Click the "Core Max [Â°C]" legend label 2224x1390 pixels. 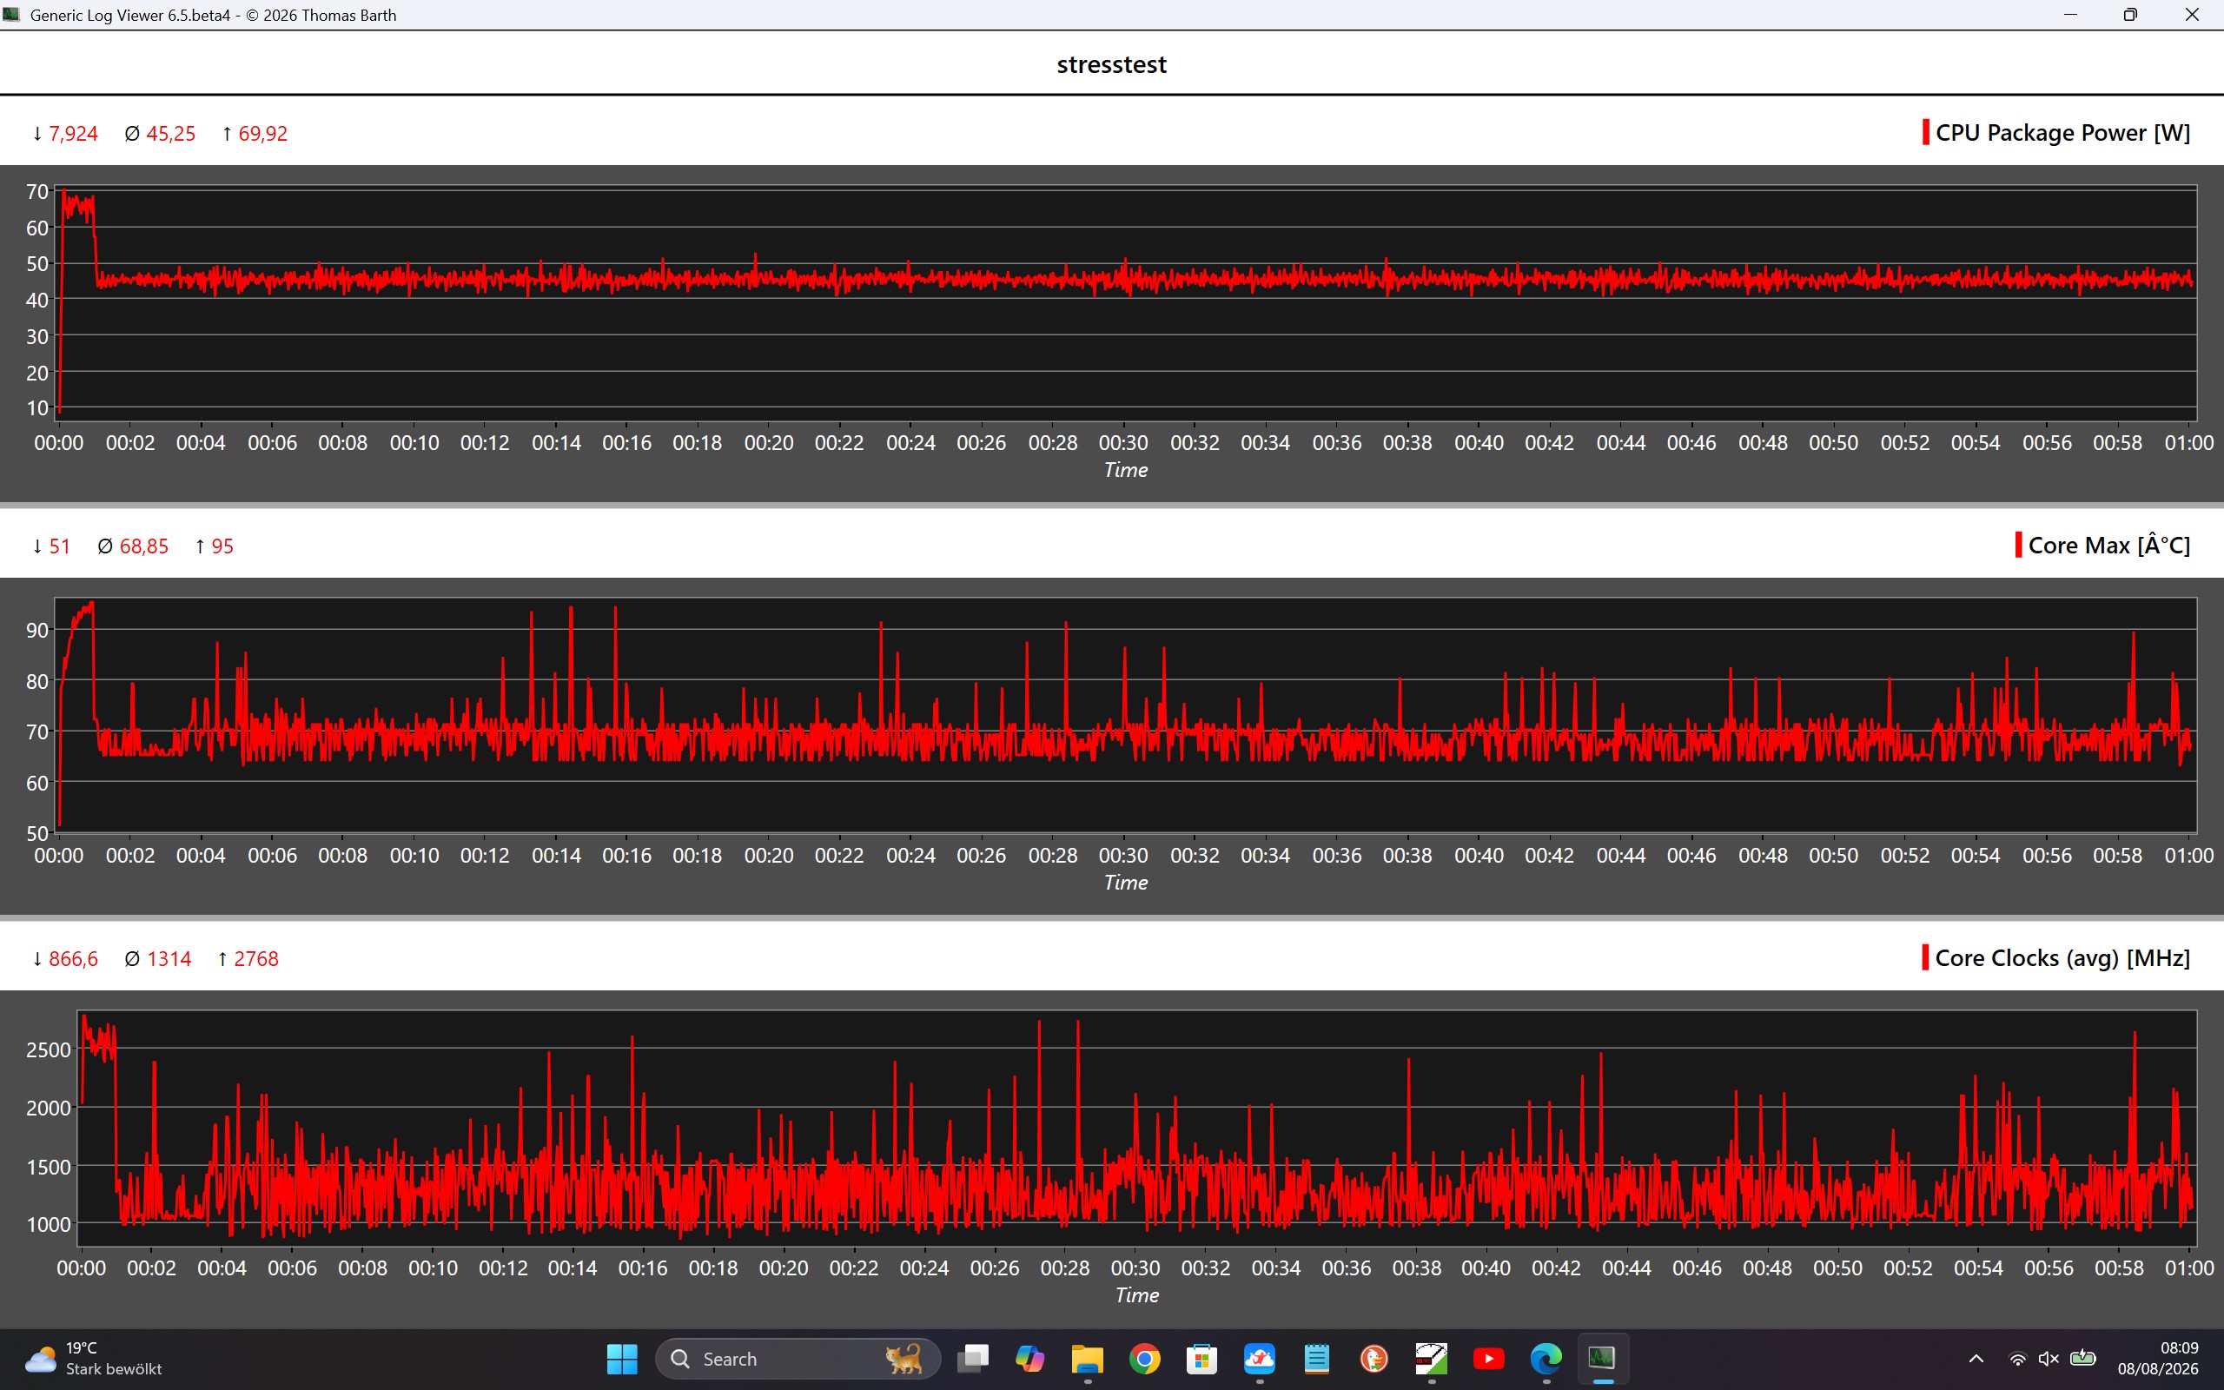click(x=2109, y=546)
